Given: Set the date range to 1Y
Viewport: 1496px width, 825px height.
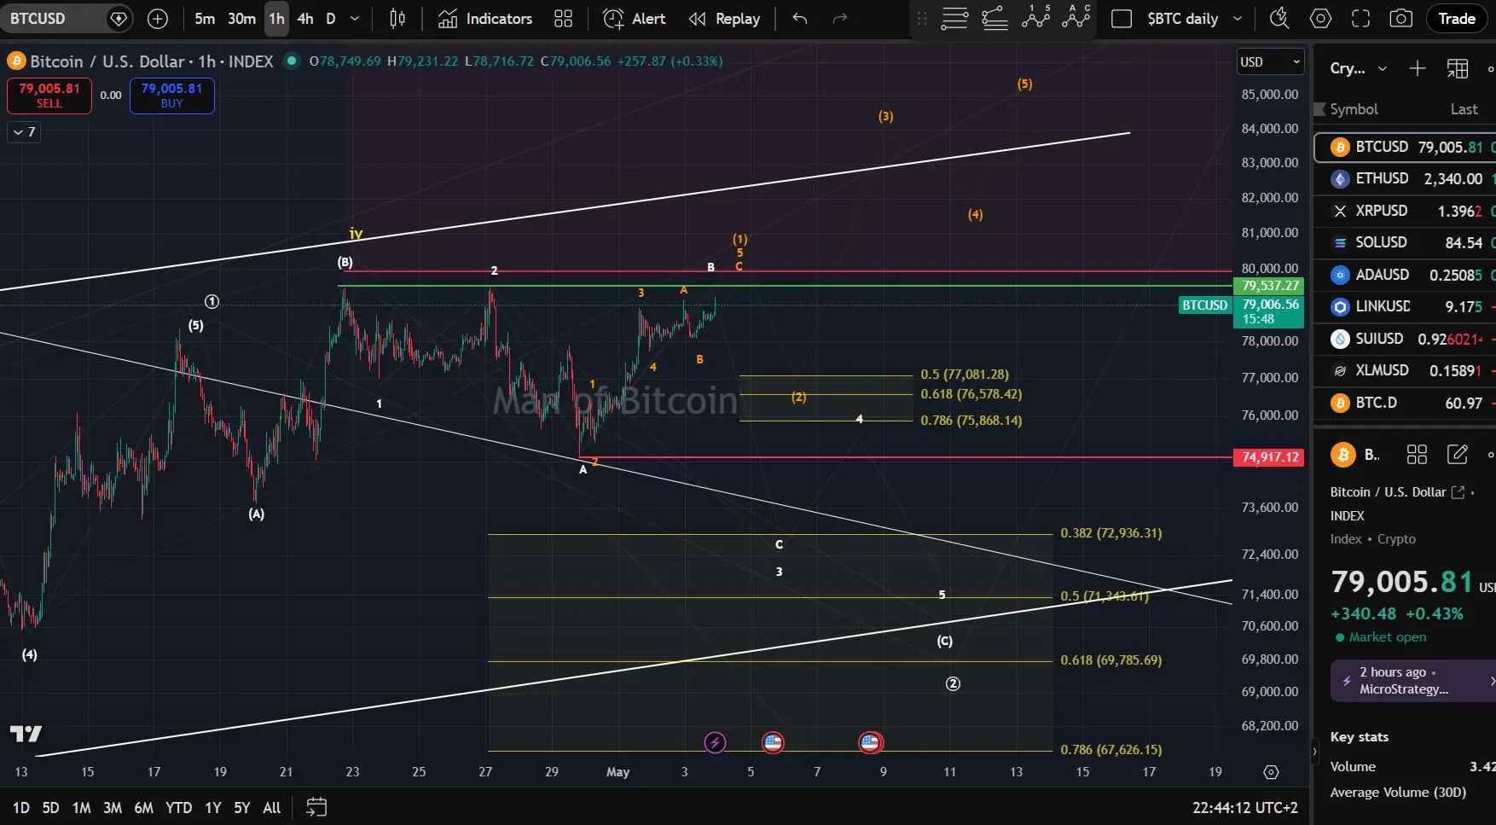Looking at the screenshot, I should (x=213, y=807).
